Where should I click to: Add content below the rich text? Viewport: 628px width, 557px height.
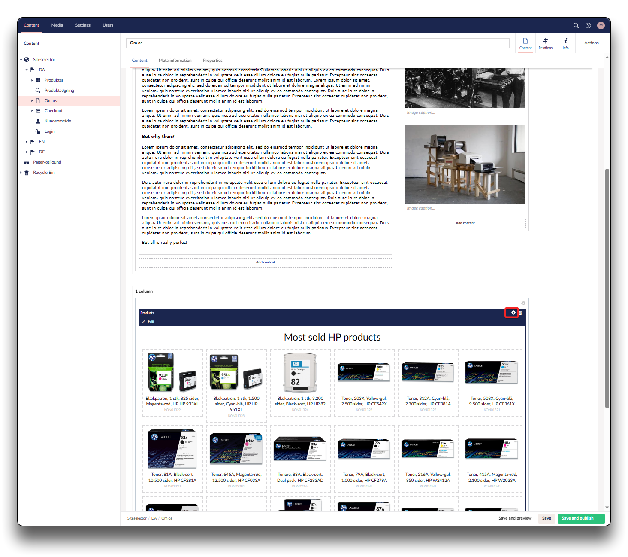coord(266,262)
